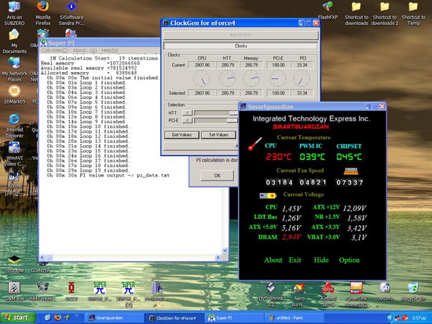Click 'pi_data.txt' output line in Super PI
432x324 pixels.
pyautogui.click(x=108, y=176)
